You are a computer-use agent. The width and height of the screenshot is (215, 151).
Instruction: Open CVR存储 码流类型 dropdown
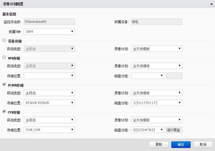tap(49, 120)
